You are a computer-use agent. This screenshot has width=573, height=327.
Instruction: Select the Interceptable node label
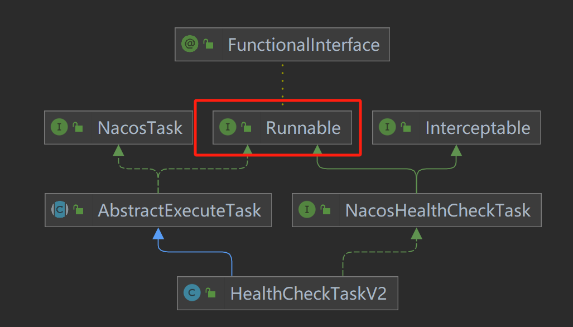point(478,128)
